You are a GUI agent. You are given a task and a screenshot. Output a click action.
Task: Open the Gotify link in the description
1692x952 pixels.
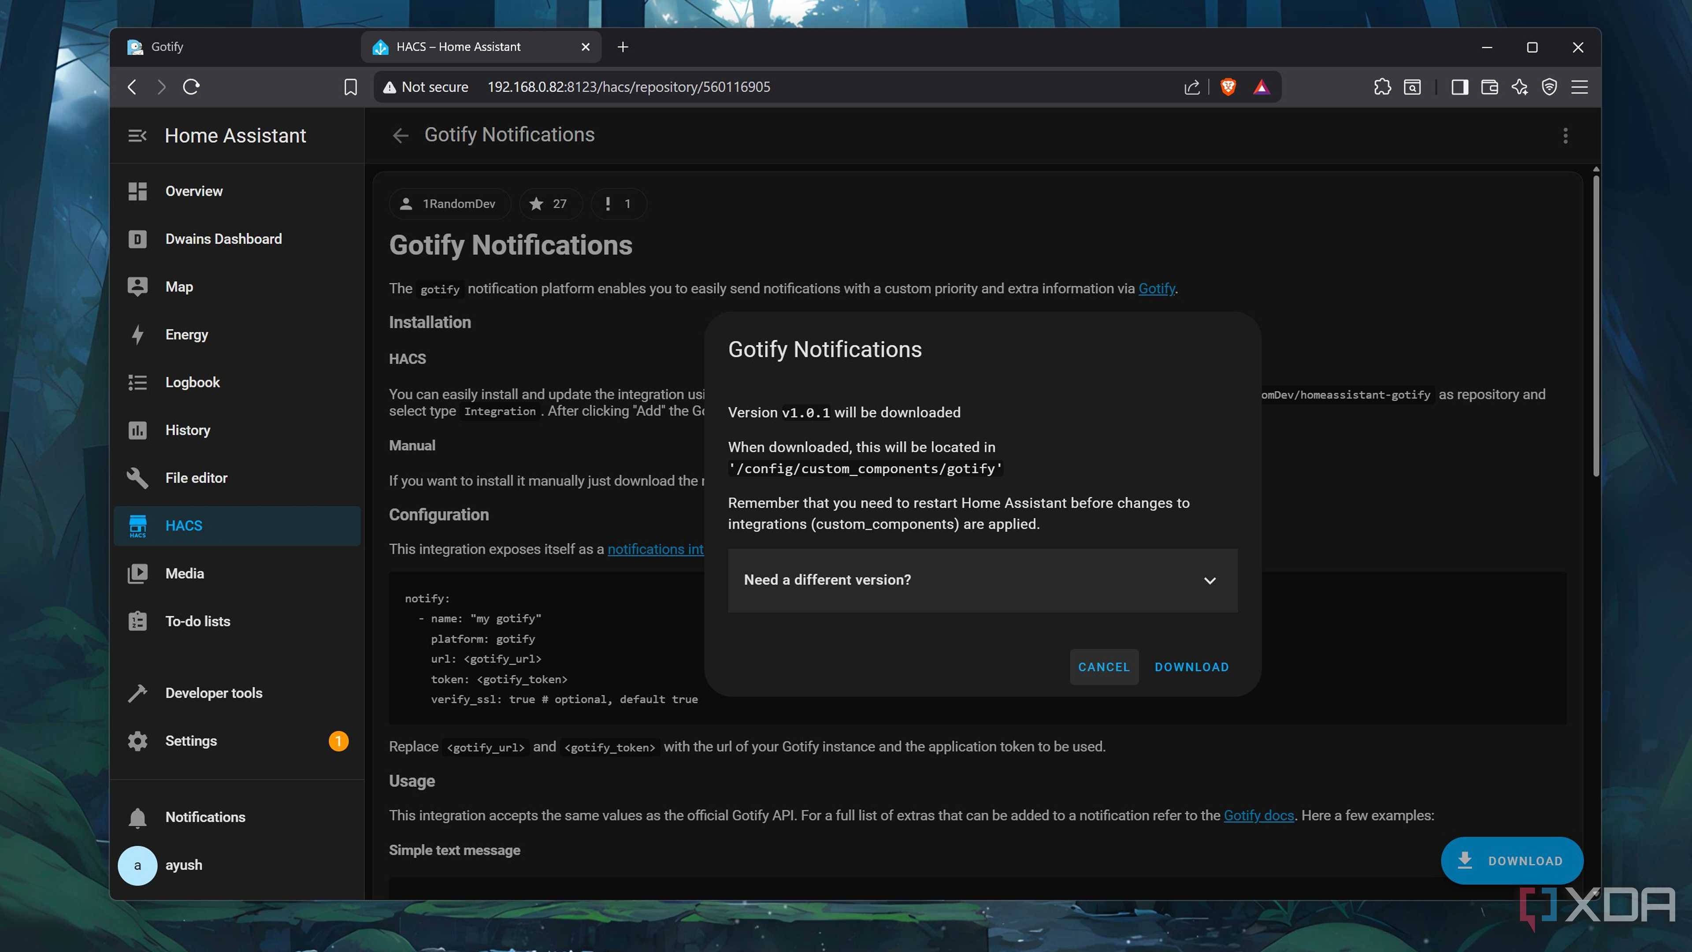pyautogui.click(x=1156, y=288)
